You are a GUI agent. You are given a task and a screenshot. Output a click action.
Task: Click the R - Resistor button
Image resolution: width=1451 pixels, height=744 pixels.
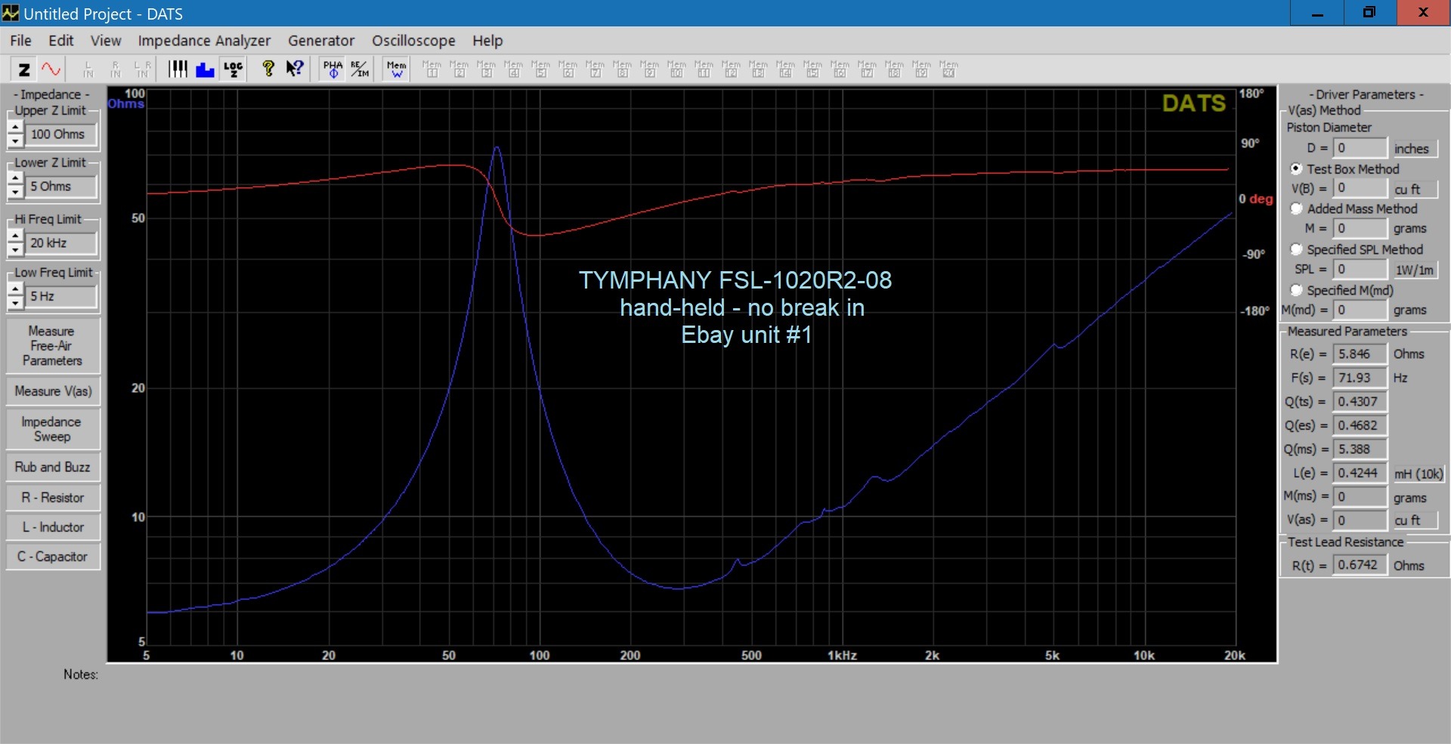click(52, 498)
